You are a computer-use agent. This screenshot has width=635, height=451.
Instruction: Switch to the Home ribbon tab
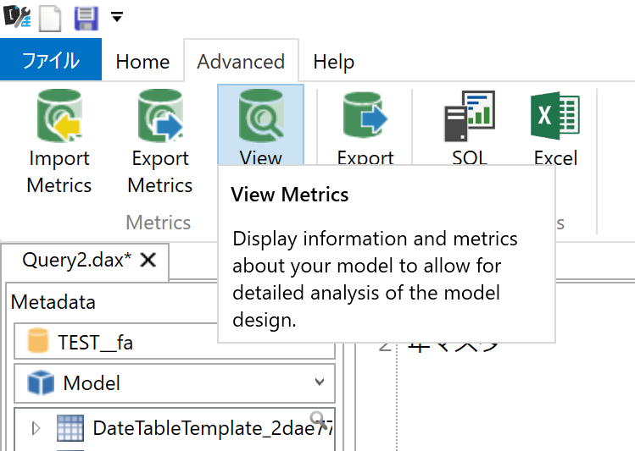[142, 62]
